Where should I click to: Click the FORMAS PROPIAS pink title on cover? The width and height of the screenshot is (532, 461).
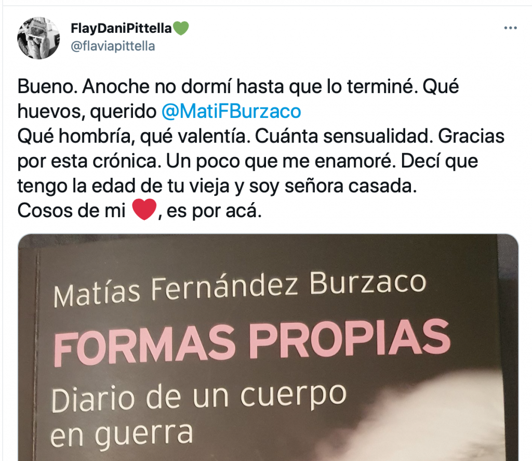tap(252, 342)
